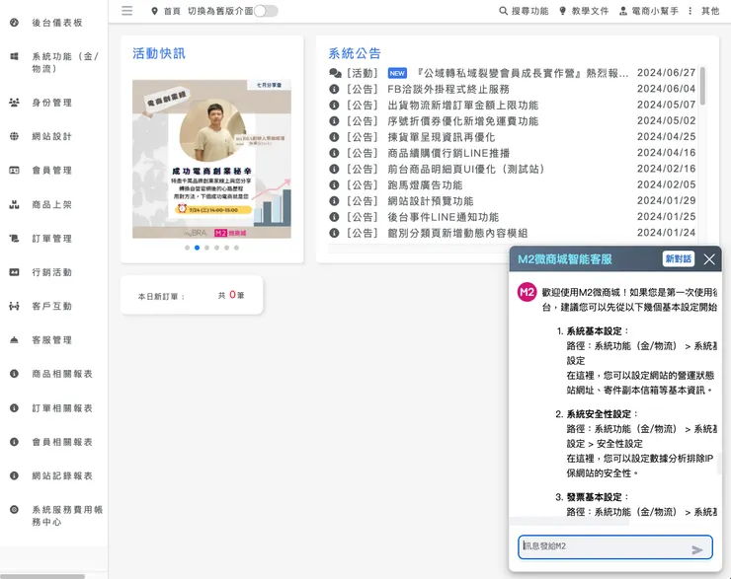Open FB洽談外掛程式終止服務 announcement
Image resolution: width=731 pixels, height=579 pixels.
[448, 89]
